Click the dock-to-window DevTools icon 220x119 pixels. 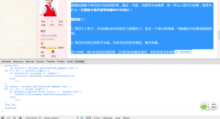click(x=3, y=118)
